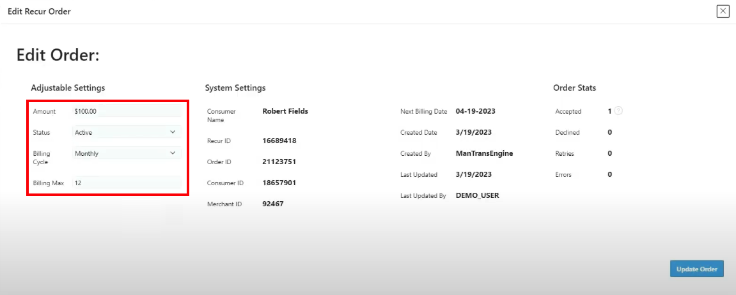This screenshot has height=295, width=736.
Task: Click the System Settings section heading
Action: tap(235, 88)
